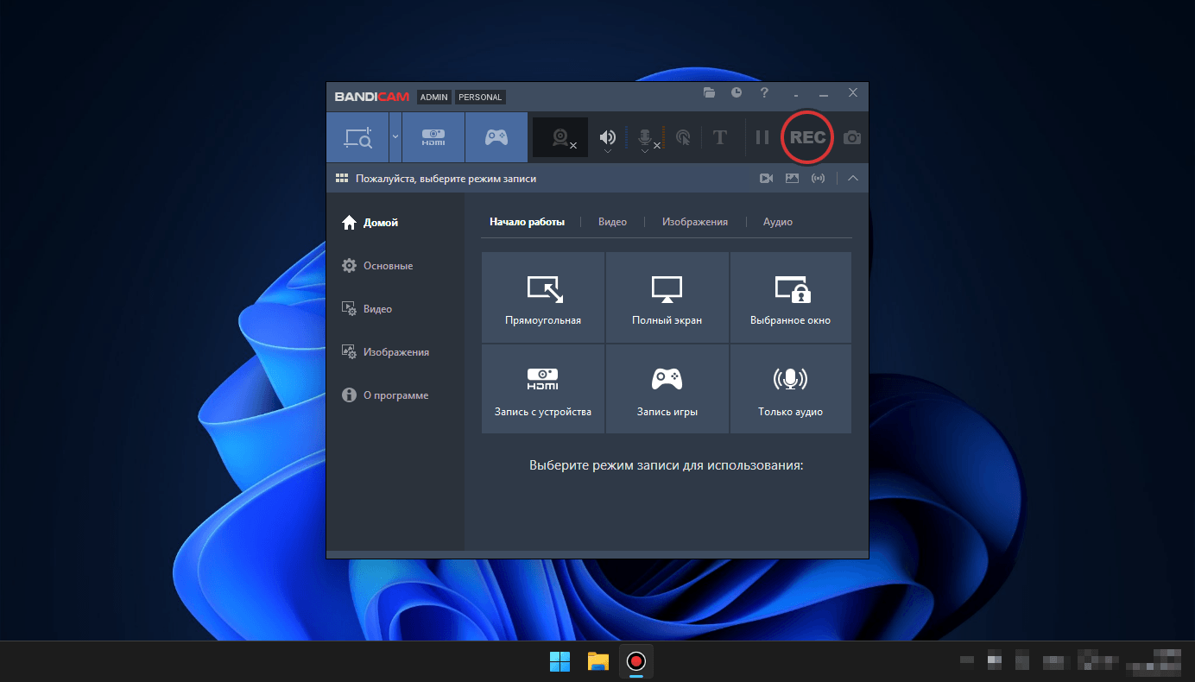Choose the Прямоугольная recording tile
The width and height of the screenshot is (1195, 682).
[x=543, y=298]
